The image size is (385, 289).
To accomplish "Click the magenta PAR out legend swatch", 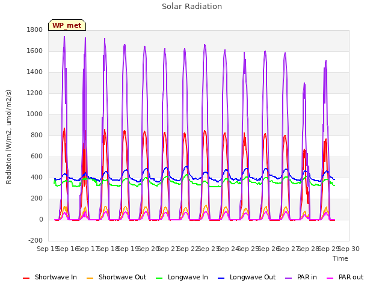I will (x=330, y=278).
